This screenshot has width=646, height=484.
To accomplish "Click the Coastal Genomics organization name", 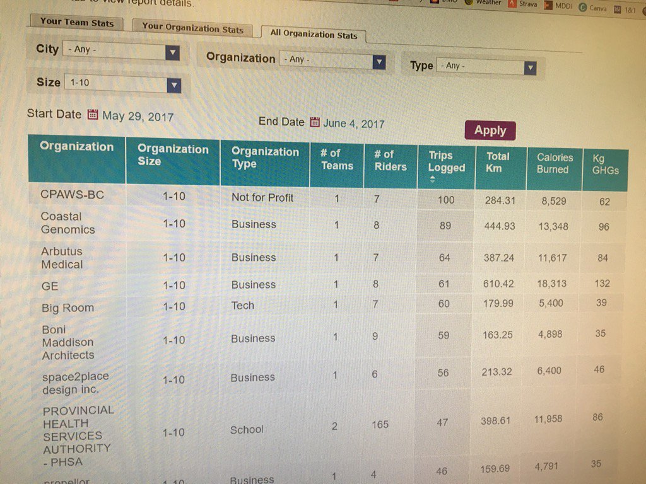I will (68, 222).
